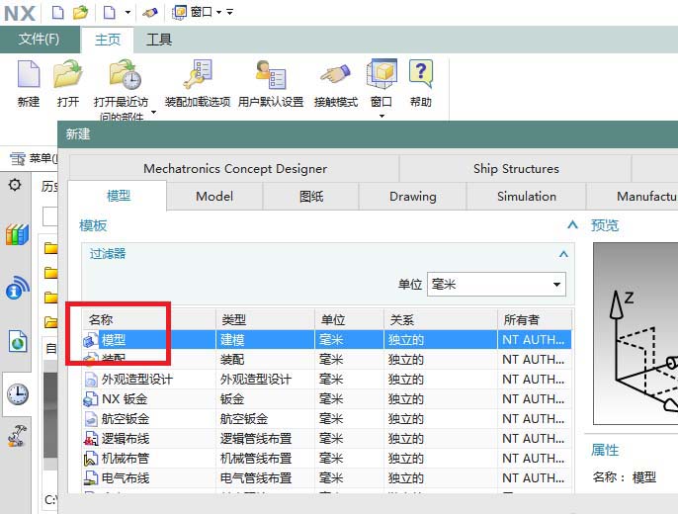Toggle Touch Mode (接触模式)
Screen dimensions: 678x514
(x=335, y=74)
